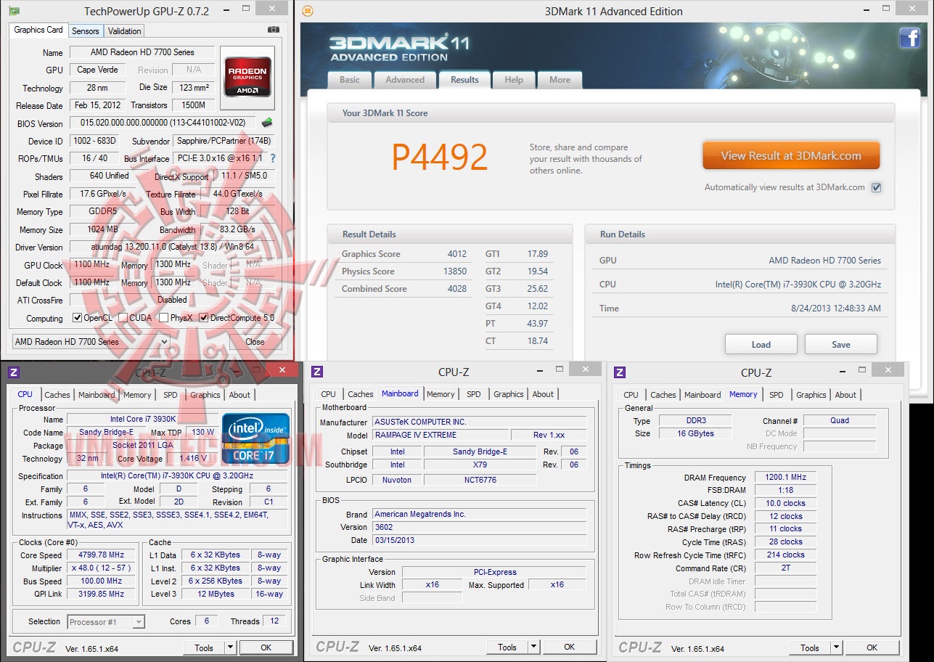The height and width of the screenshot is (662, 934).
Task: Uncheck Automatically view results at 3DMark.com
Action: coord(876,187)
